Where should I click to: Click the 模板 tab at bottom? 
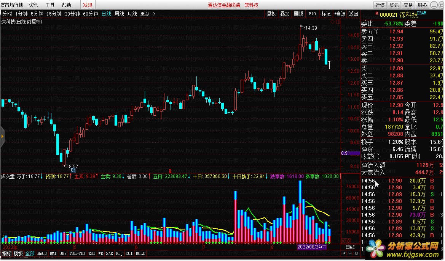point(18,253)
